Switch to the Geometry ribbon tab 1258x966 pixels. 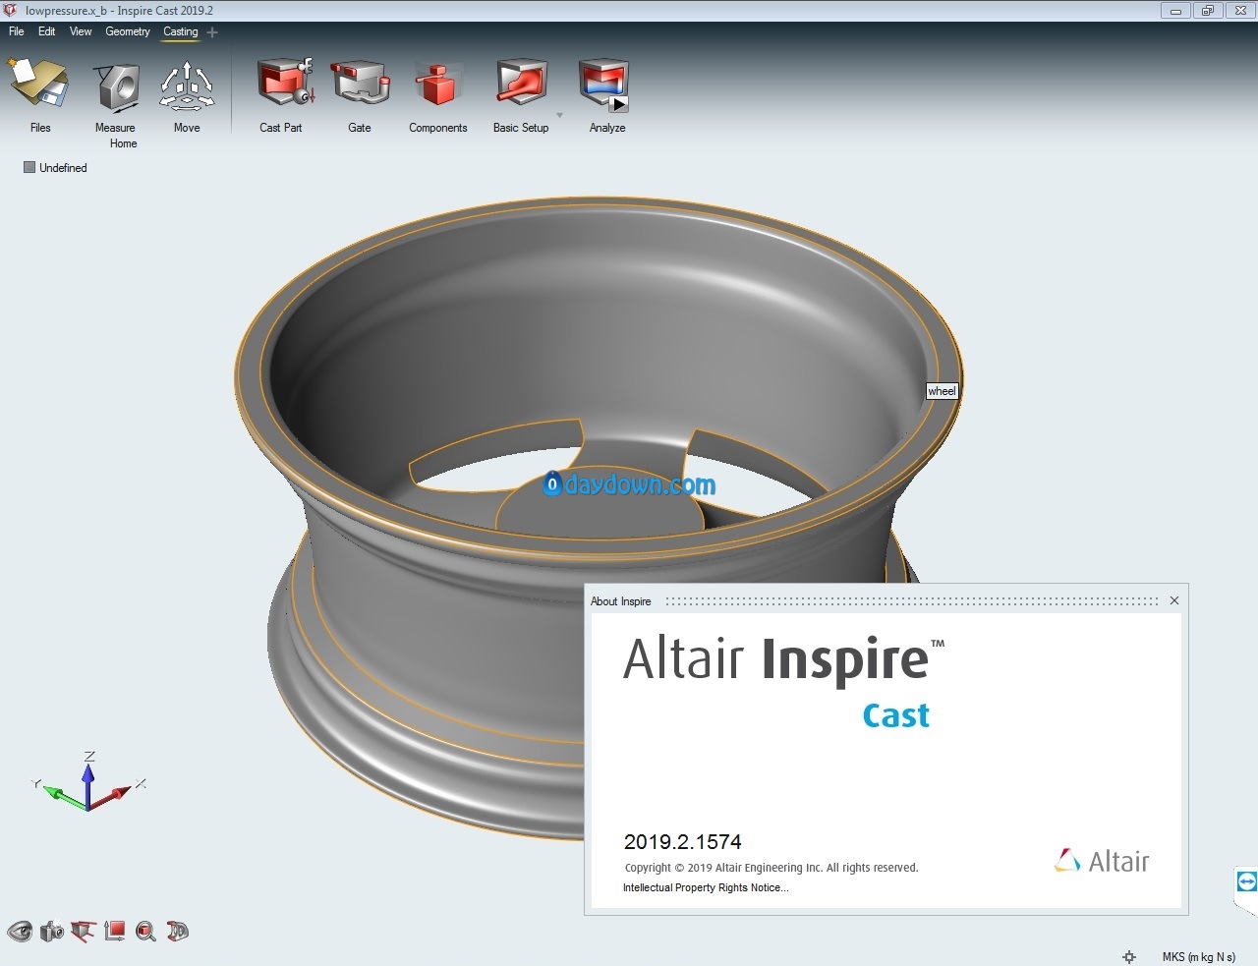pos(128,31)
